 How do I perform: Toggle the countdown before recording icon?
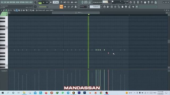point(69,2)
